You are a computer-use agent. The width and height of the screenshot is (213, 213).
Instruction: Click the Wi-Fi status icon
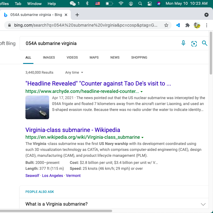pyautogui.click(x=121, y=4)
